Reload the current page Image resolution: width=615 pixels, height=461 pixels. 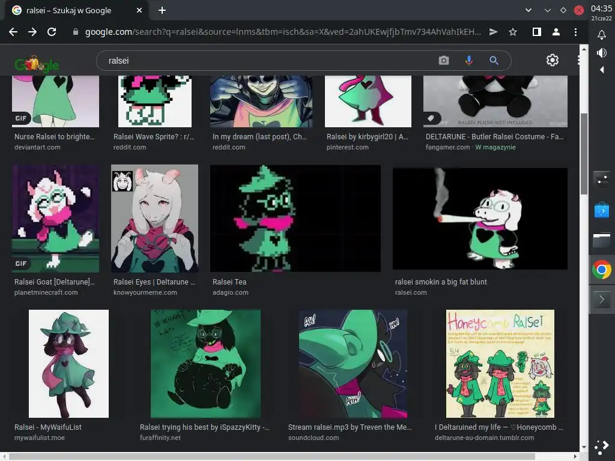pos(52,32)
